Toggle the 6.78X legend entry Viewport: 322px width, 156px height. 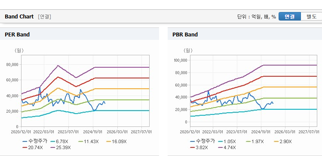59,141
